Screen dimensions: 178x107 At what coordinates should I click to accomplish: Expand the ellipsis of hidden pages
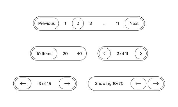[104, 24]
